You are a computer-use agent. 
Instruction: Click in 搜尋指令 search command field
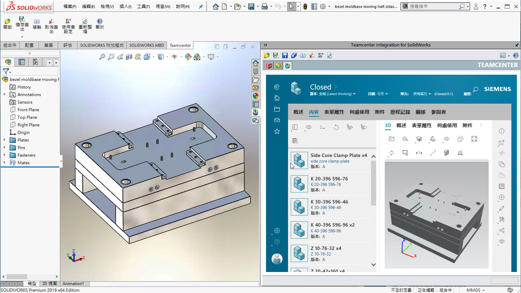tap(434, 7)
